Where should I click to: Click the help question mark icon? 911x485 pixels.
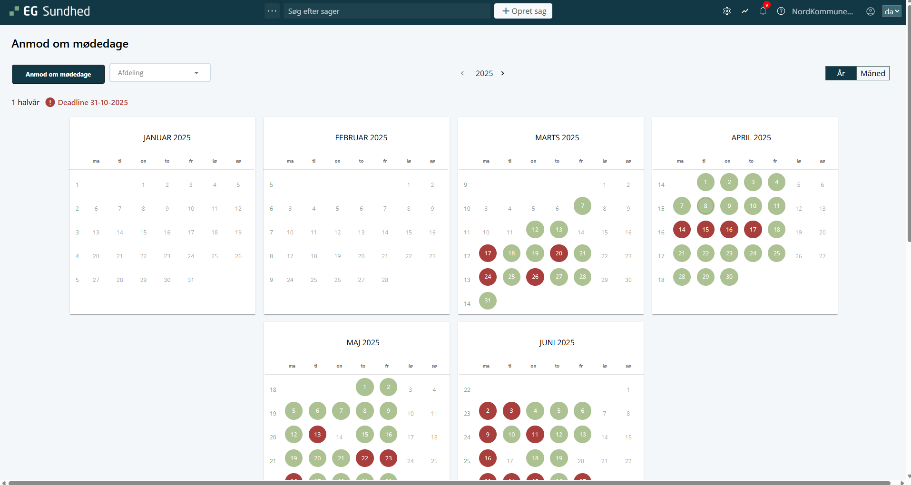(x=781, y=11)
